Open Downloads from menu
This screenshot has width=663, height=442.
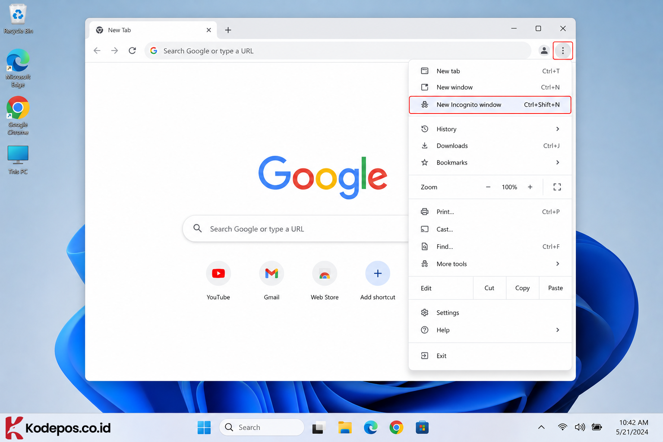[x=490, y=146]
